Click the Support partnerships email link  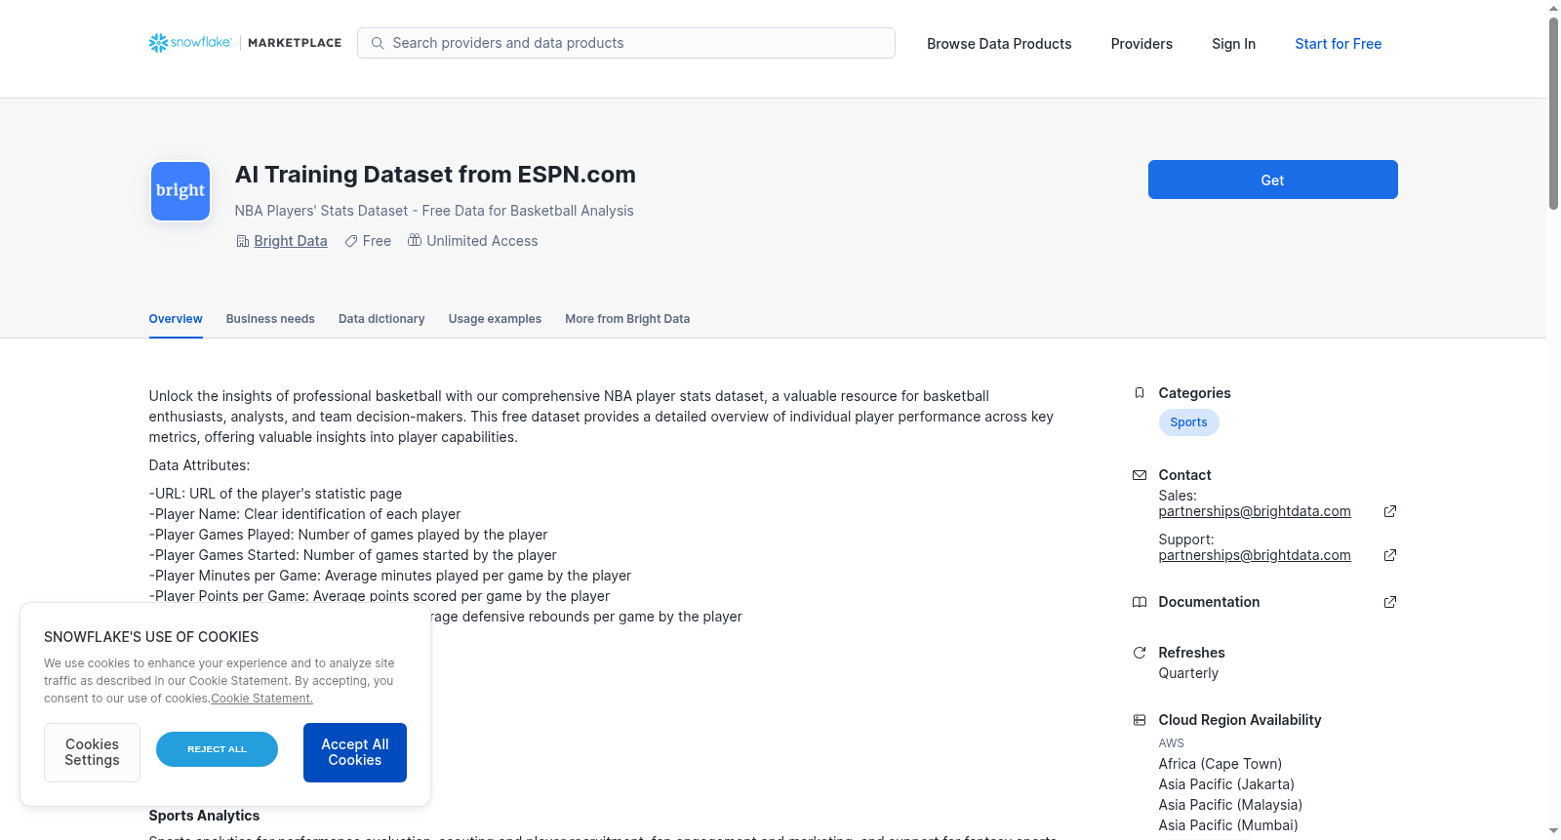[x=1255, y=555]
